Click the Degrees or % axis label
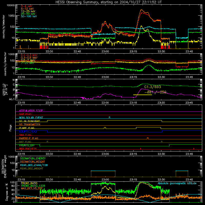The width and height of the screenshot is (205, 205). tap(7, 192)
